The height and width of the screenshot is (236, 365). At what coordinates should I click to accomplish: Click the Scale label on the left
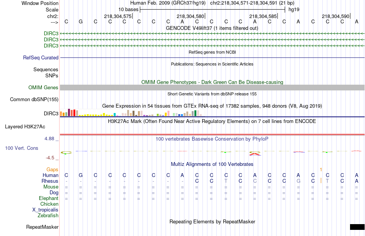[52, 10]
